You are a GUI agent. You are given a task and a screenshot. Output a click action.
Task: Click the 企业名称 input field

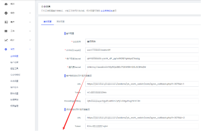pyautogui.click(x=142, y=42)
